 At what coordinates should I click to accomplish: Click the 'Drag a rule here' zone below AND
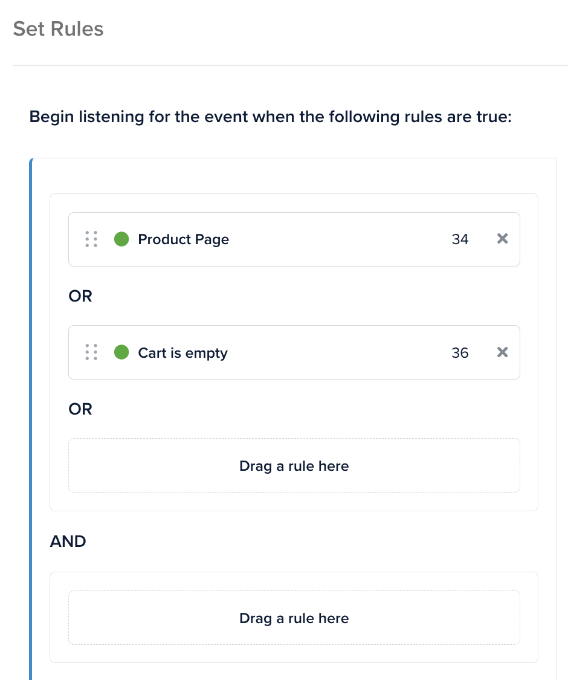pyautogui.click(x=294, y=618)
